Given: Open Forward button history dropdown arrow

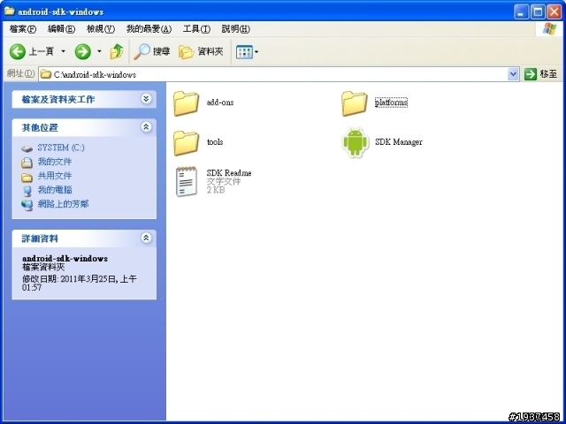Looking at the screenshot, I should [99, 51].
